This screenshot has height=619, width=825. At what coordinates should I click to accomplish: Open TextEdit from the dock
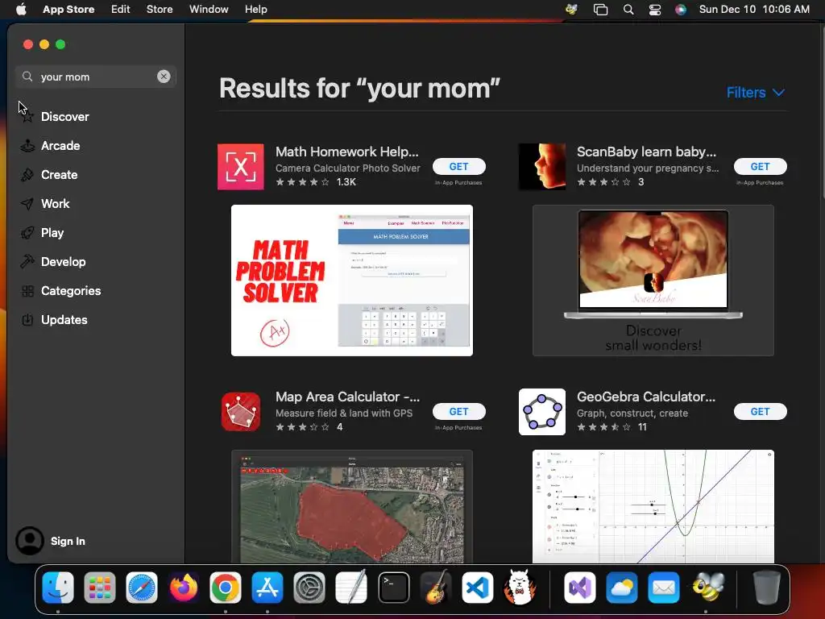coord(351,588)
